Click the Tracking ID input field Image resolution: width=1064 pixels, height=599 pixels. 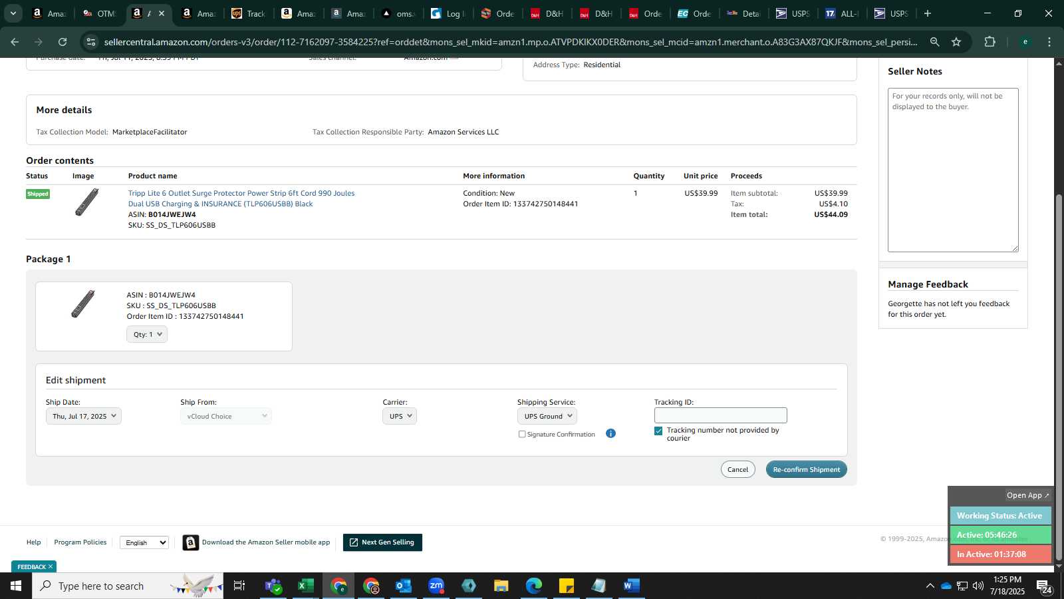720,415
